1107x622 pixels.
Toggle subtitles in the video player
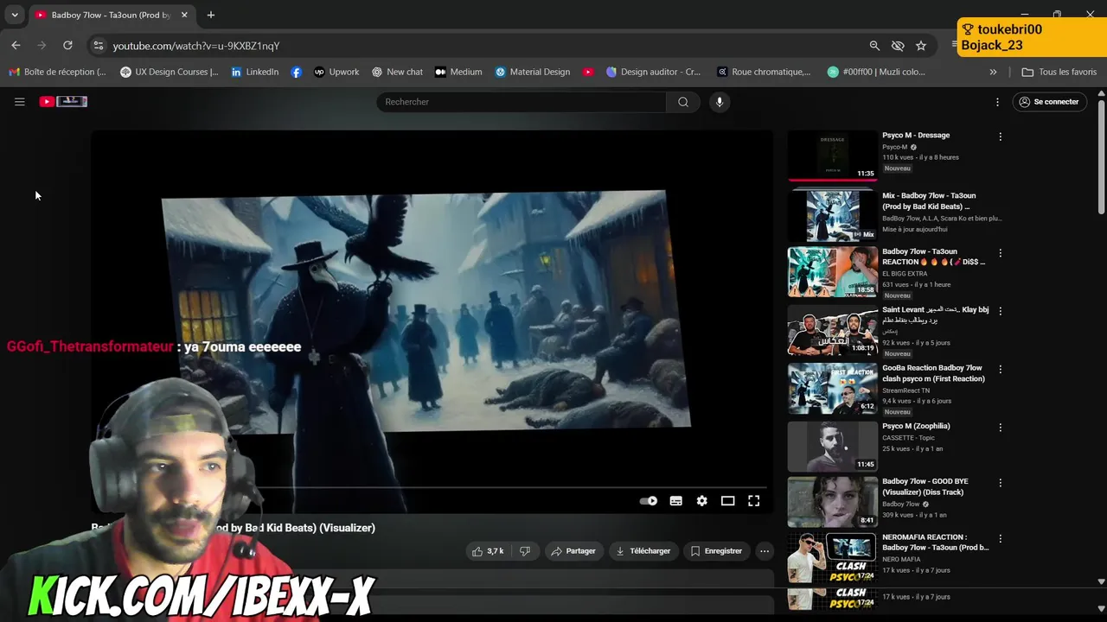(x=676, y=501)
